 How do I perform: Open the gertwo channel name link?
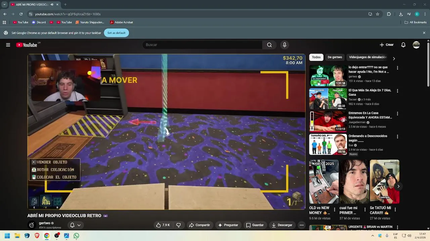click(x=44, y=223)
